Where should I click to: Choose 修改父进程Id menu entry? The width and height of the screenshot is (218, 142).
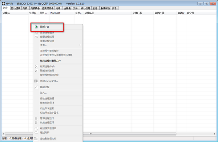click(47, 103)
